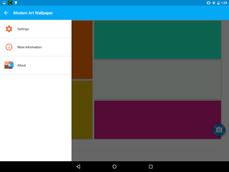Pick the green color block
This screenshot has height=172, width=229.
pos(157,40)
